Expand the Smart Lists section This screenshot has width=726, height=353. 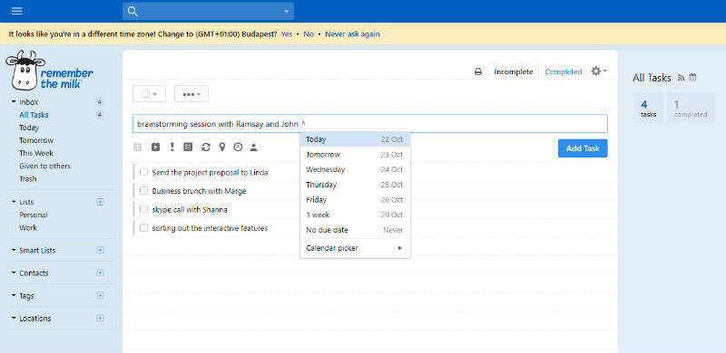[x=14, y=250]
